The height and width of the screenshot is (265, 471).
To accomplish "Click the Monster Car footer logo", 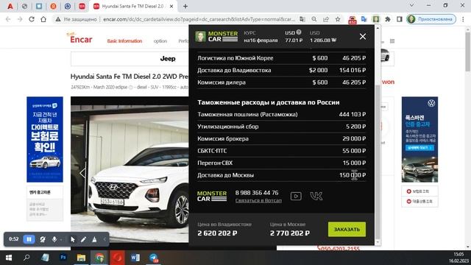I will point(212,196).
